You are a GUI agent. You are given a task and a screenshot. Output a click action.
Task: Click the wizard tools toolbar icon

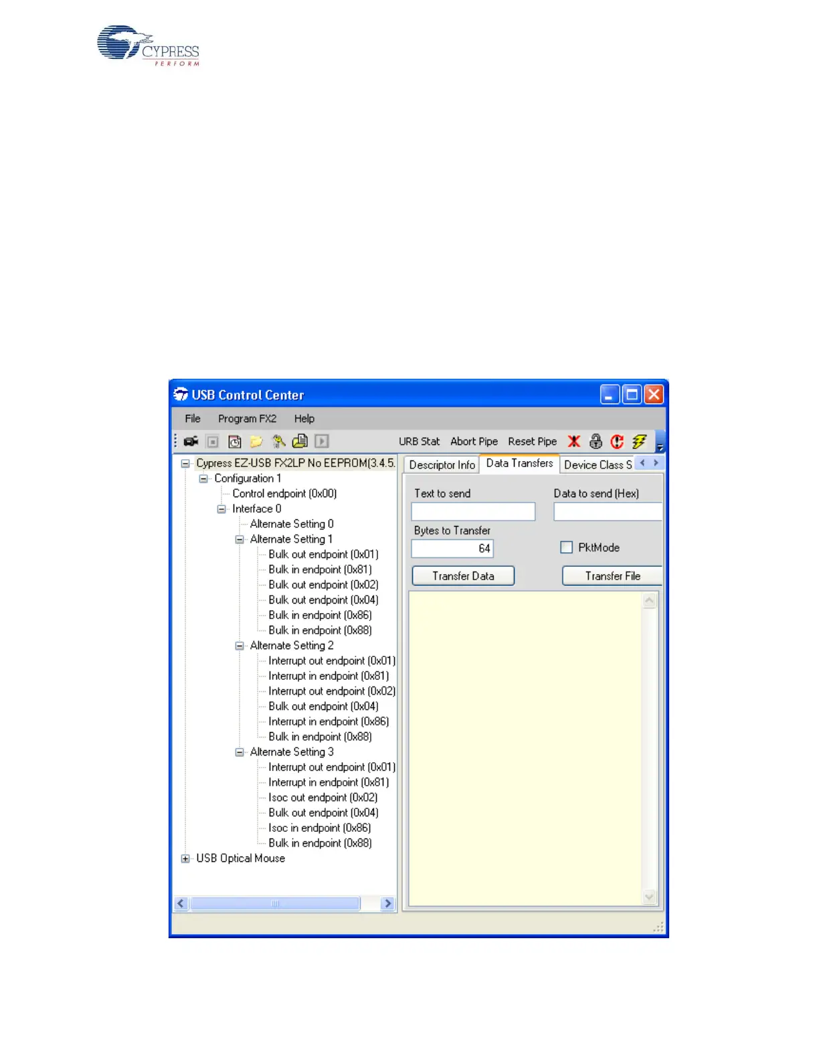tap(278, 442)
